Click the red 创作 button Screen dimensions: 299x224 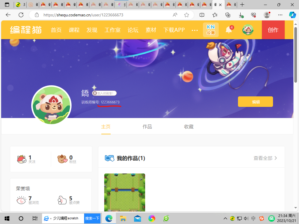pos(273,30)
